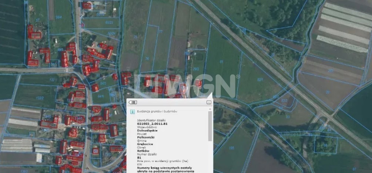
Task: Select parcel 76 on the map
Action: click(x=147, y=58)
